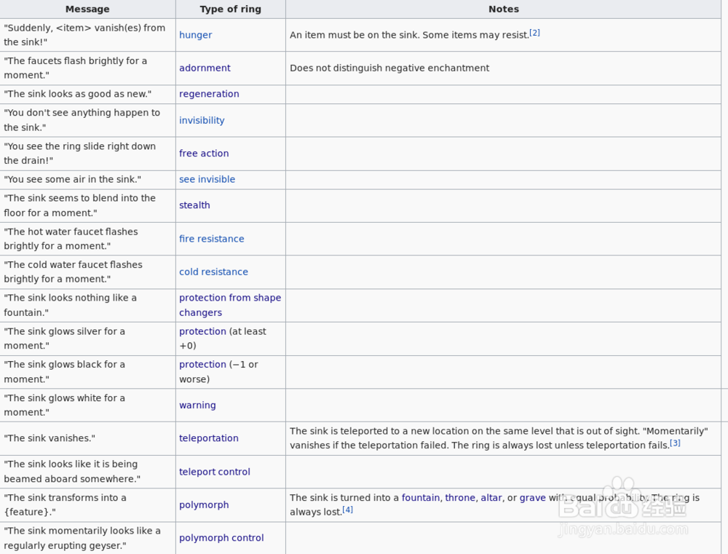
Task: Follow the warning ring link
Action: 197,405
